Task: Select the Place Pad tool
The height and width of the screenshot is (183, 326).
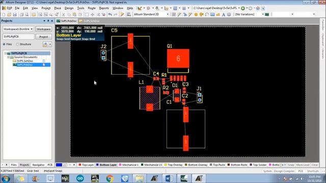Action: coord(196,15)
